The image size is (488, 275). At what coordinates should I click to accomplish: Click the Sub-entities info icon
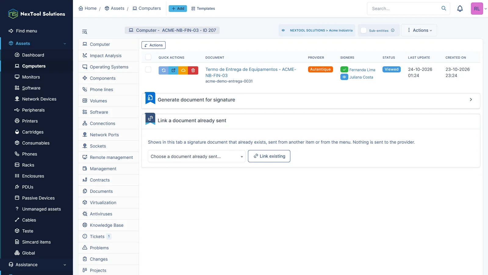pyautogui.click(x=393, y=30)
